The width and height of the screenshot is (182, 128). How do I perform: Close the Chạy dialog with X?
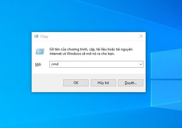tap(141, 36)
